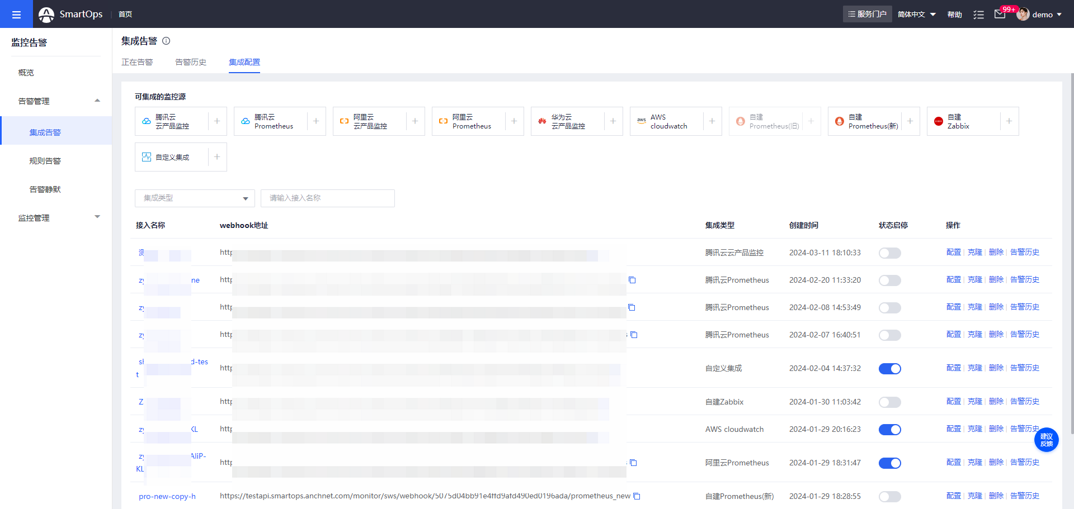Viewport: 1074px width, 509px height.
Task: Click the hamburger menu icon
Action: pos(16,15)
